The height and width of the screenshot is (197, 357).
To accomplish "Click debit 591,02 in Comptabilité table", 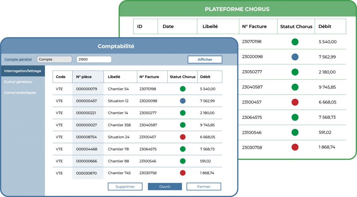I will click(x=205, y=161).
